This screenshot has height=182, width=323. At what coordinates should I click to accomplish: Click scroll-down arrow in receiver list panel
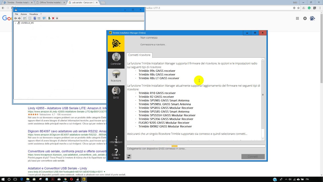(263, 139)
